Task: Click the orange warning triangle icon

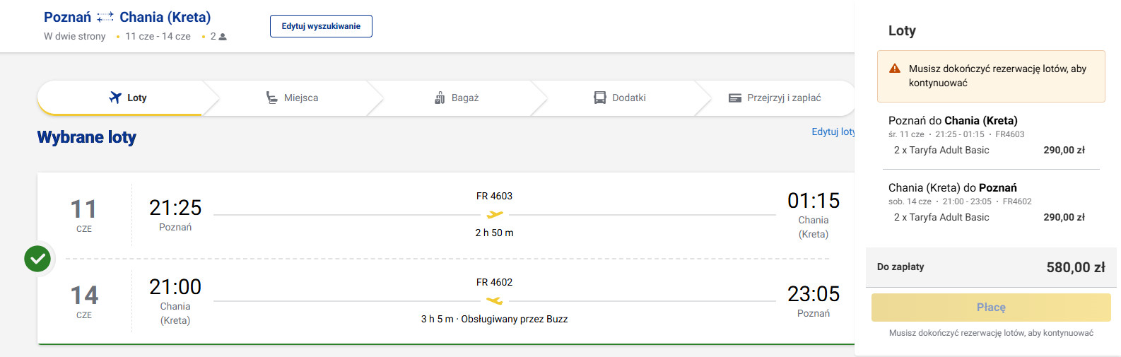Action: [x=895, y=69]
